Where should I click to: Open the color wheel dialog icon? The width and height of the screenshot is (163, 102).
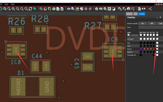point(45,9)
